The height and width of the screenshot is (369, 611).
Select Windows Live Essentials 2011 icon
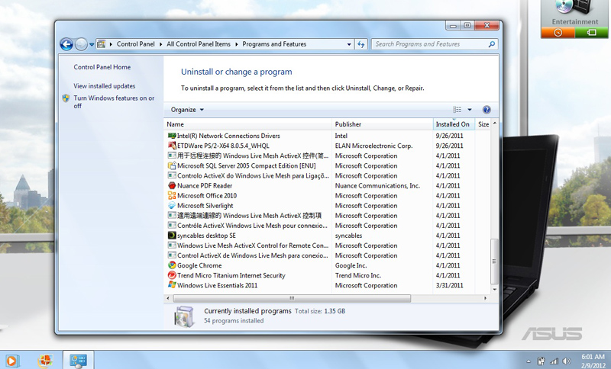[x=172, y=285]
